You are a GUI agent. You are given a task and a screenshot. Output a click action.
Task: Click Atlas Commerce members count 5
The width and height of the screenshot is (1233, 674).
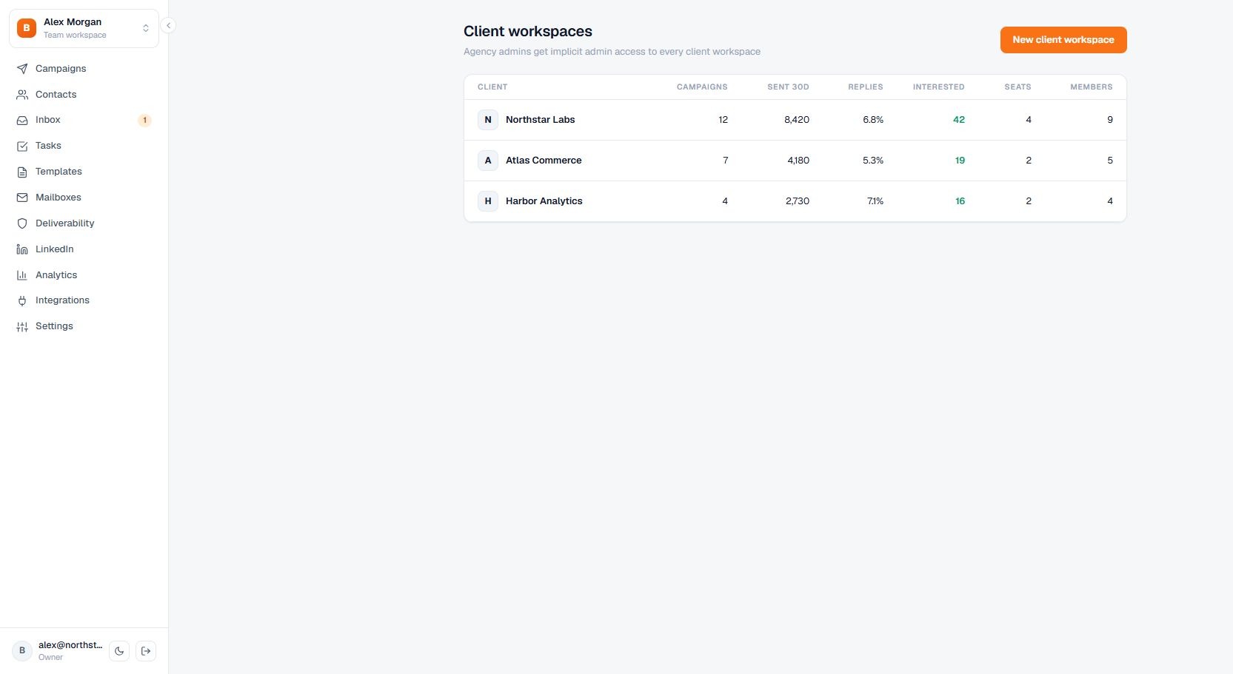point(1110,161)
